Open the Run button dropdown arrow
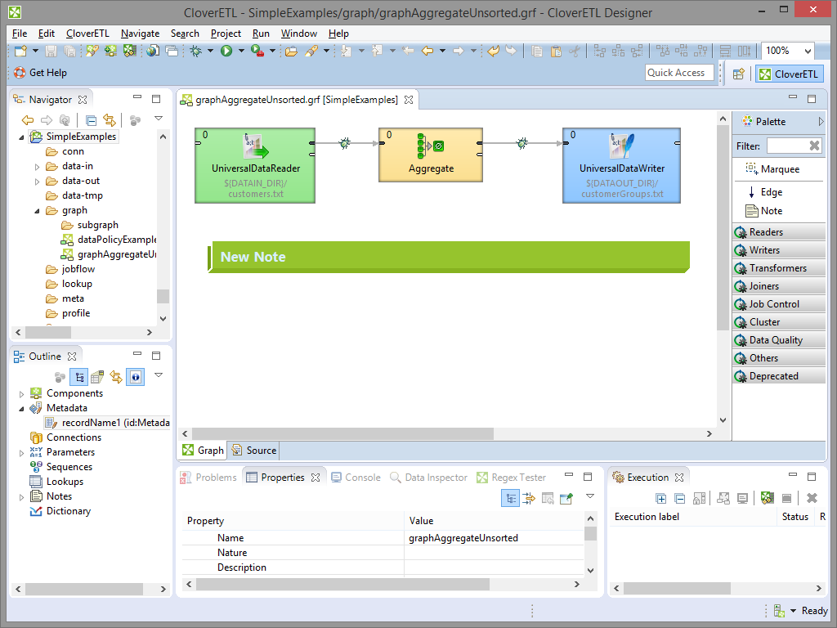Image resolution: width=837 pixels, height=628 pixels. tap(241, 51)
